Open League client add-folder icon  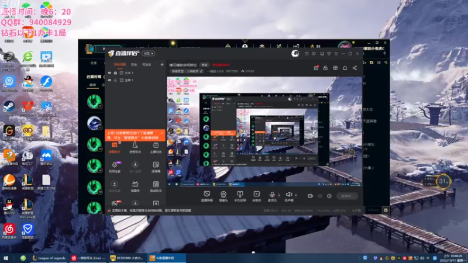click(371, 63)
